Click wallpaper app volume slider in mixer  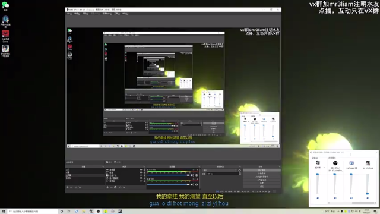[x=351, y=184]
